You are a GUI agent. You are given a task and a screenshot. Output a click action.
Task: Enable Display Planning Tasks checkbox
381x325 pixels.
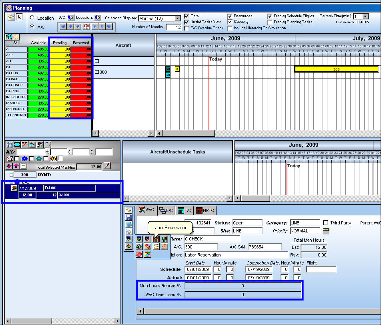coord(270,22)
